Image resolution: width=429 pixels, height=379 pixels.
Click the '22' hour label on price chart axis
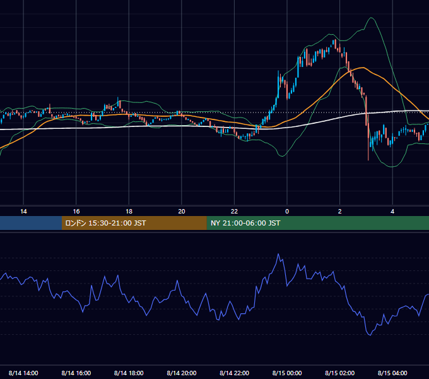coord(234,212)
